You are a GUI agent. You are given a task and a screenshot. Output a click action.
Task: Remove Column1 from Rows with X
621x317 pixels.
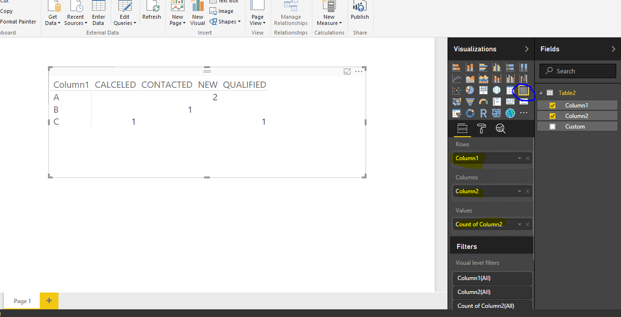tap(528, 158)
